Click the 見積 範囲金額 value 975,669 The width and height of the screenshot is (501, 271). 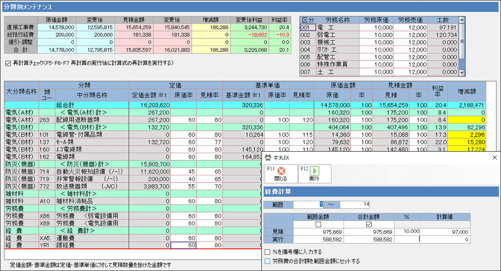[319, 232]
